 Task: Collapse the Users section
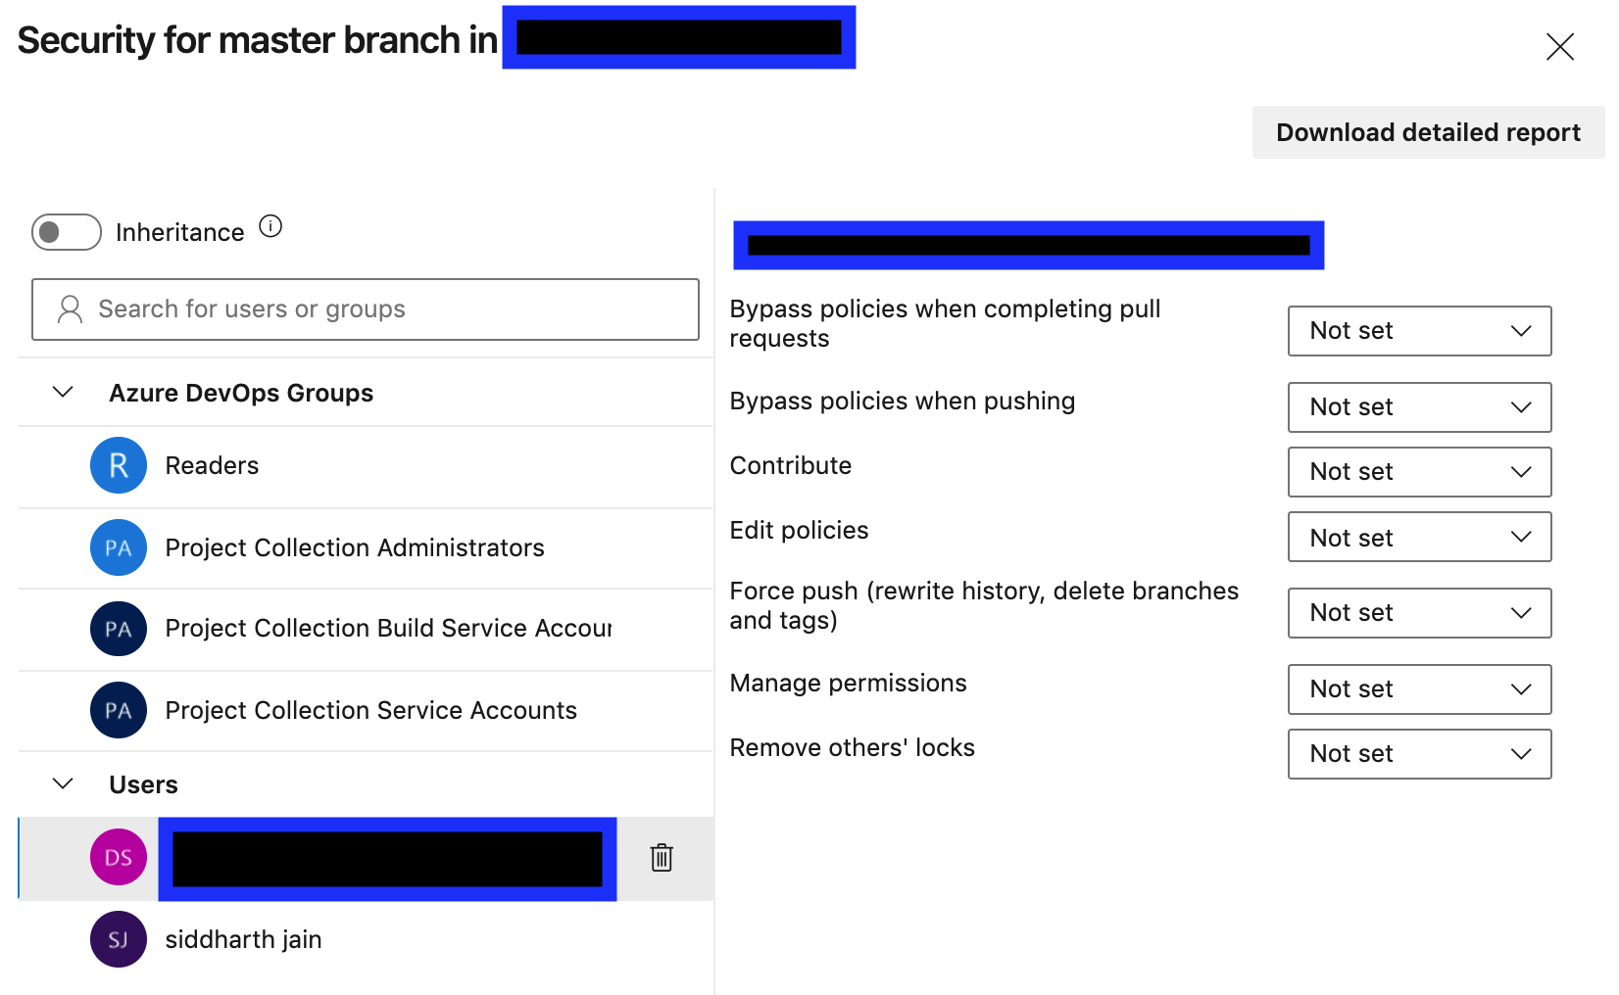pos(63,784)
